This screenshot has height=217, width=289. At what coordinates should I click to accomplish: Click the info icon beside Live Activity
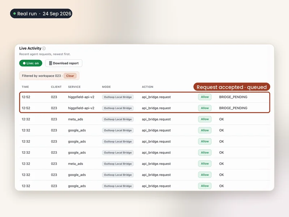pyautogui.click(x=44, y=48)
